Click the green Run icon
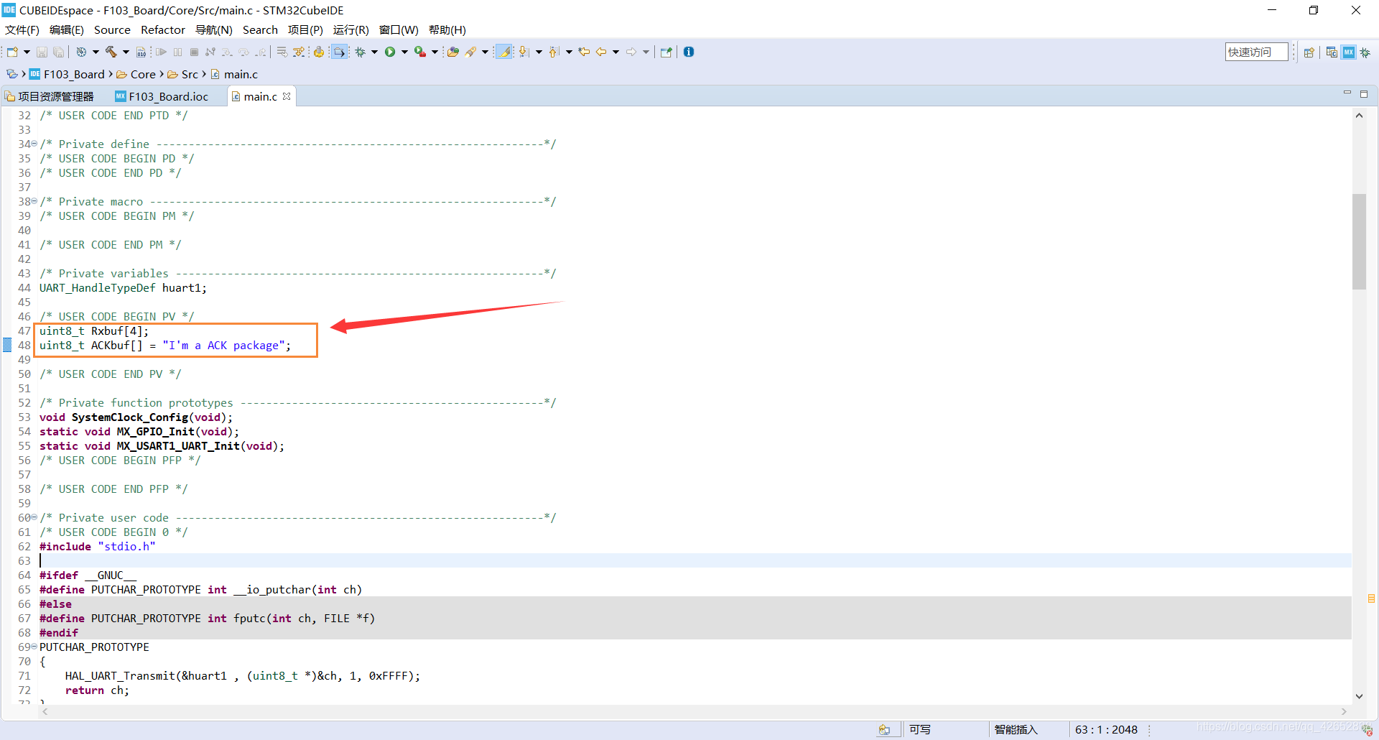 pos(390,52)
